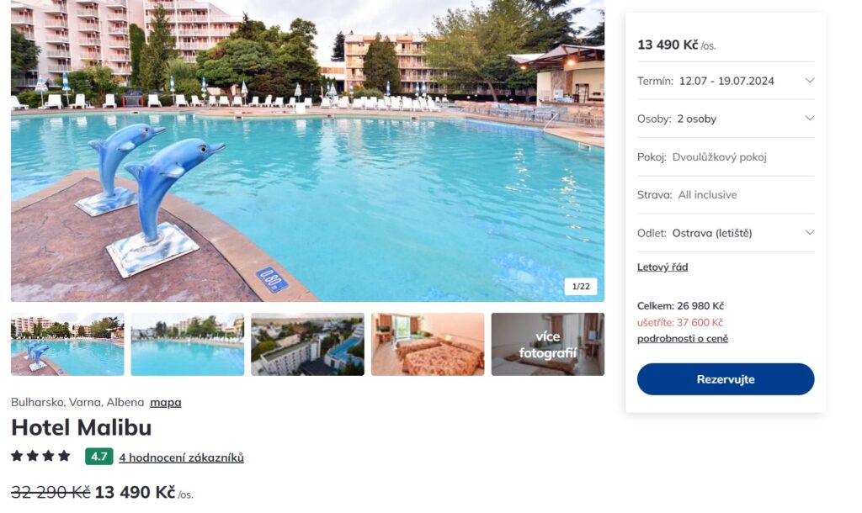Select the second pool view thumbnail
Screen dimensions: 862x513
188,344
